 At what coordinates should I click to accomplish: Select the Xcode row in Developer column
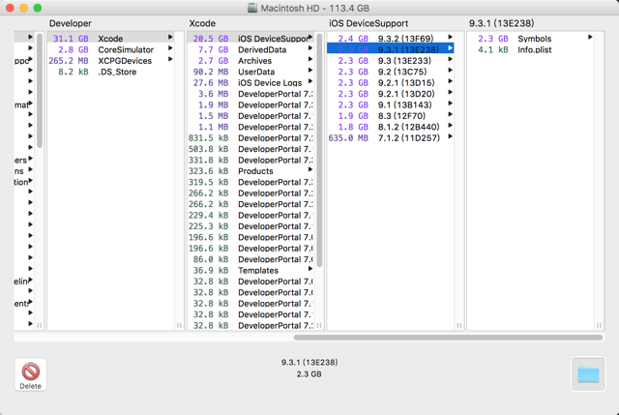110,39
